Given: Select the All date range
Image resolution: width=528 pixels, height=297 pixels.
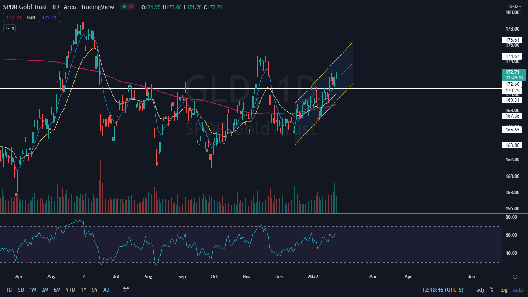Looking at the screenshot, I should point(107,290).
